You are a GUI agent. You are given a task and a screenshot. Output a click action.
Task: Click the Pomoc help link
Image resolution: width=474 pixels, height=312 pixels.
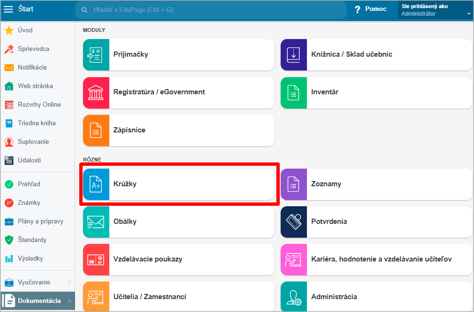pyautogui.click(x=370, y=9)
